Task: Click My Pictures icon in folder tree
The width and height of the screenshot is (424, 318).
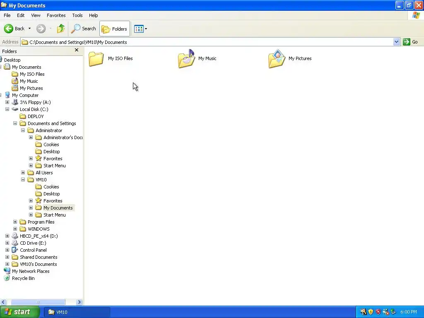Action: click(x=15, y=88)
